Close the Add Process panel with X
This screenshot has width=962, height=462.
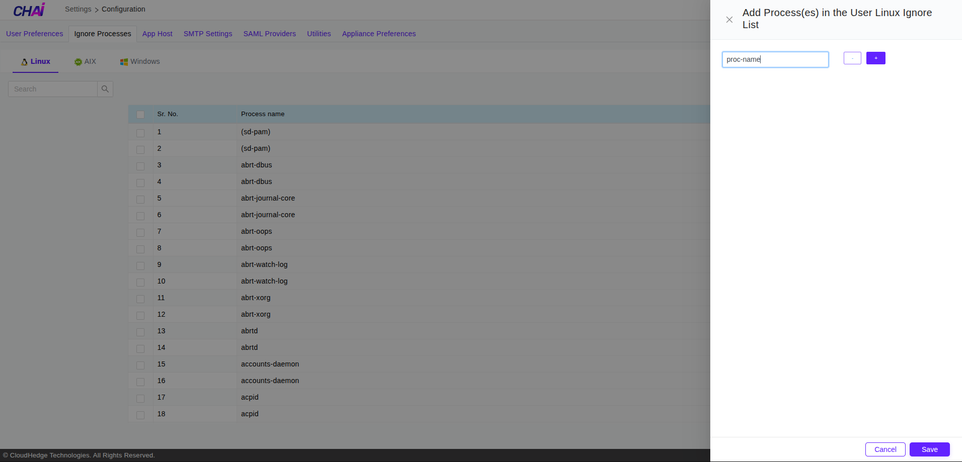[729, 20]
